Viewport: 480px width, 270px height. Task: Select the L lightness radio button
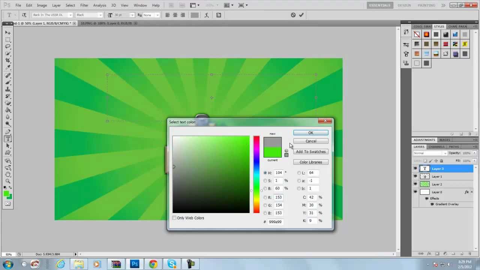(x=299, y=173)
